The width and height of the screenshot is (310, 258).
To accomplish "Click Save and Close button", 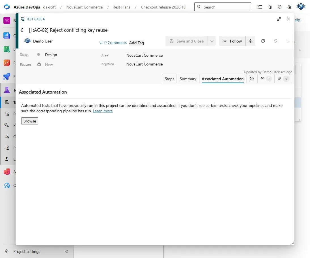I will [186, 41].
